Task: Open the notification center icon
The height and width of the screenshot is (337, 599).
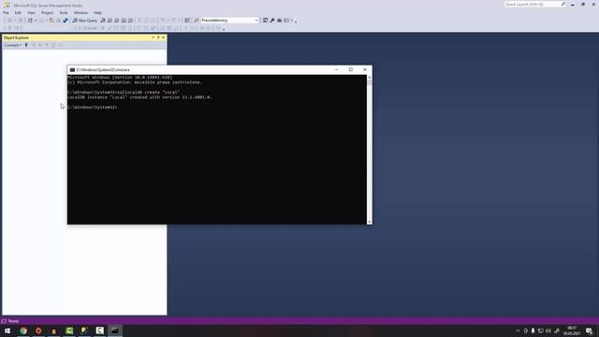Action: (x=590, y=330)
